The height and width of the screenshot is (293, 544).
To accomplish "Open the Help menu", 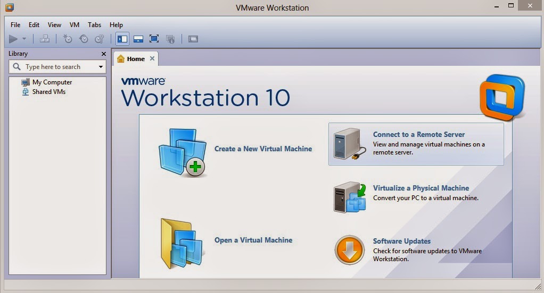I will (116, 25).
